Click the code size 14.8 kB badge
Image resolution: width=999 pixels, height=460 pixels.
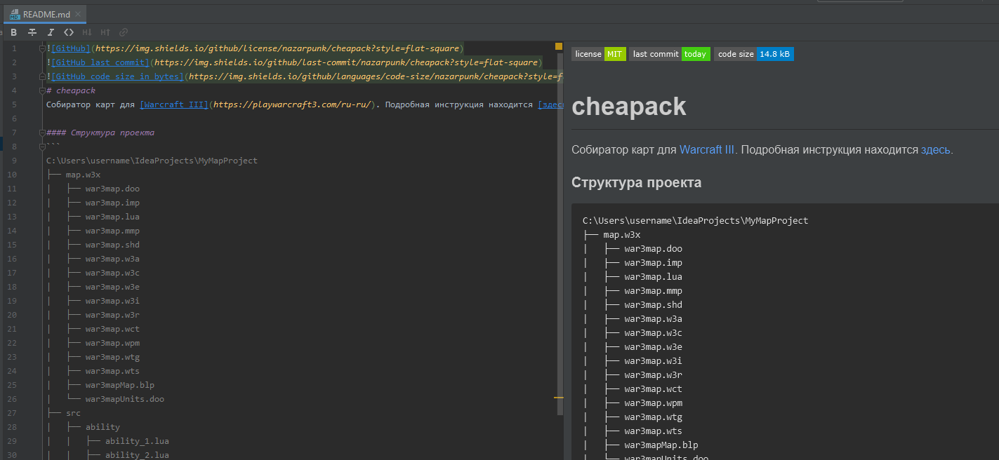[x=753, y=54]
